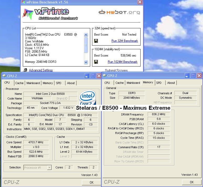
Task: Click the Level 2 6144 KBytes field
Action: coord(84,152)
